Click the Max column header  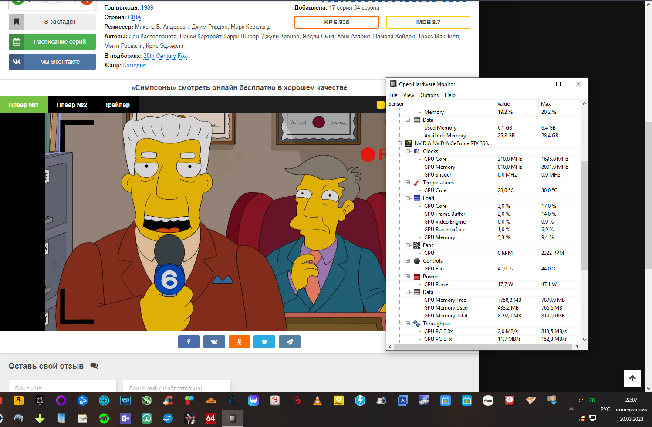(560, 104)
